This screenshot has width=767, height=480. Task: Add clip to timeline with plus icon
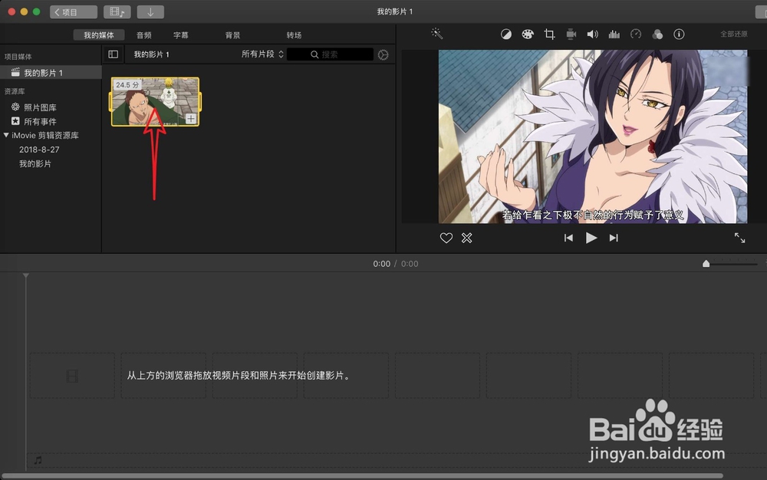click(x=191, y=118)
